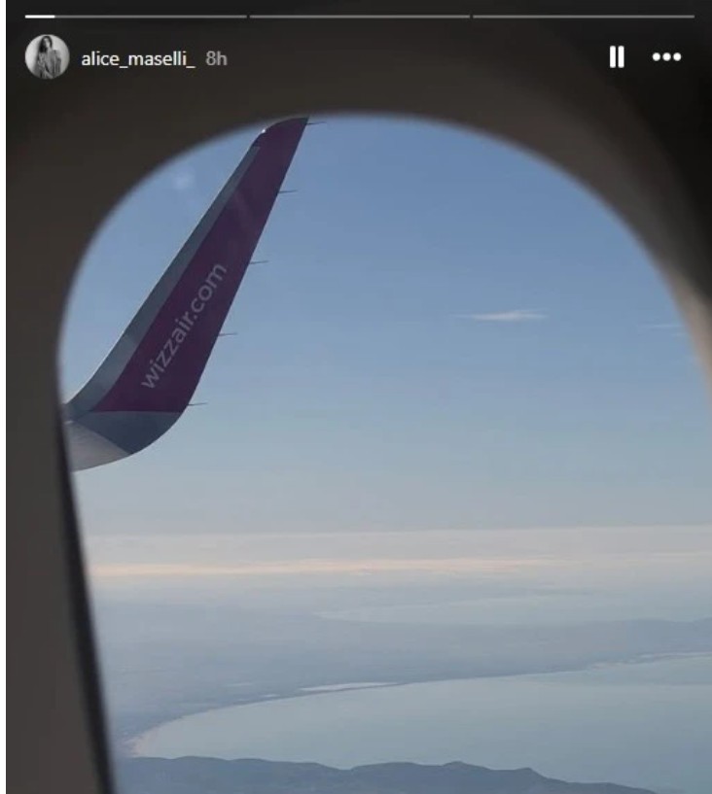
Task: Click the wizzair.com text on the winglet
Action: 184,326
